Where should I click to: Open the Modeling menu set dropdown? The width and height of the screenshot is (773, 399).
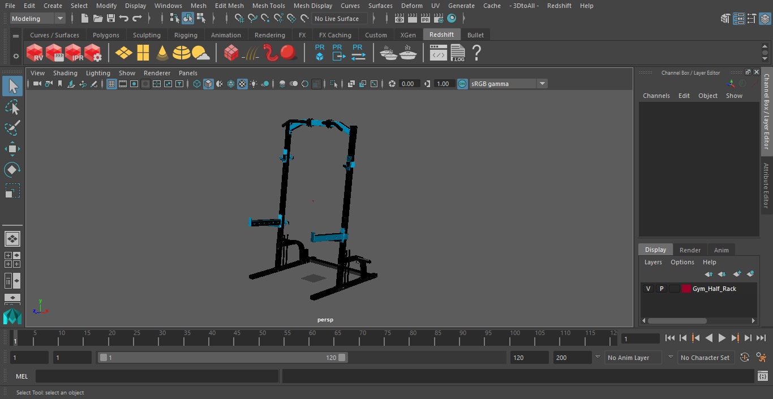(x=38, y=19)
